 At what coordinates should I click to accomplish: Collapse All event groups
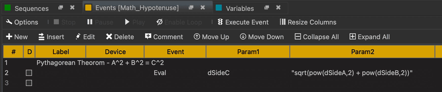coord(317,37)
